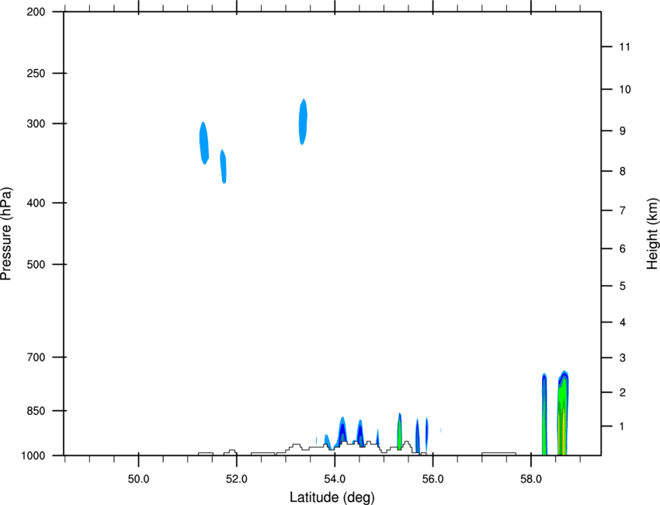Click the Pressure (hPa) axis title
This screenshot has width=660, height=505.
pos(6,234)
